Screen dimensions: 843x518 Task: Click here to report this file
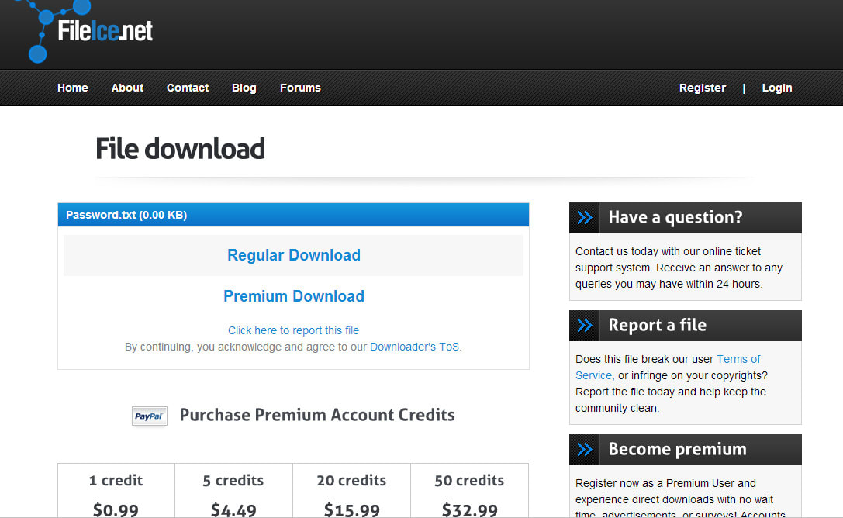tap(294, 330)
